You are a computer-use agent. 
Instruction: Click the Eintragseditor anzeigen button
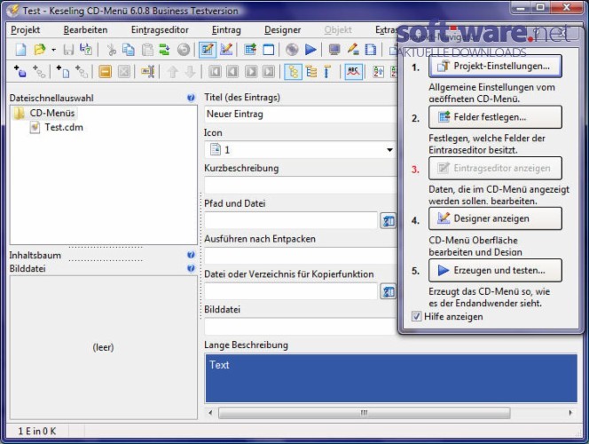click(x=495, y=168)
